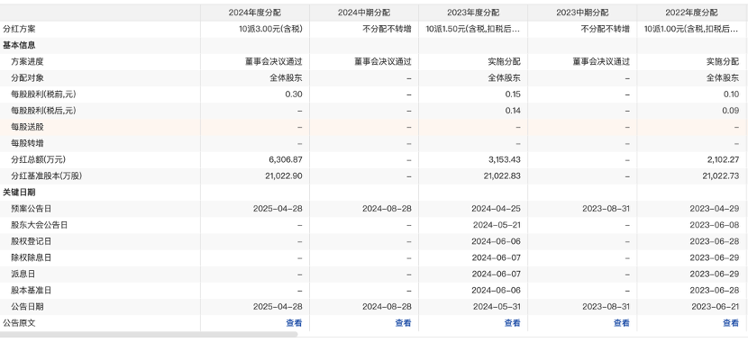The width and height of the screenshot is (748, 342).
Task: Click the 公告日期 row label
Action: coord(27,307)
